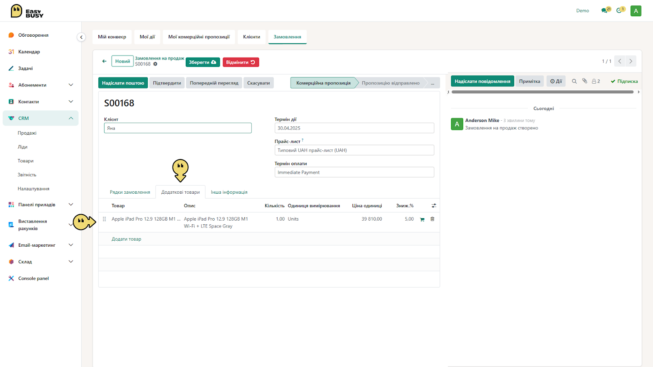The width and height of the screenshot is (653, 367).
Task: Click the cart icon in product row
Action: click(422, 219)
